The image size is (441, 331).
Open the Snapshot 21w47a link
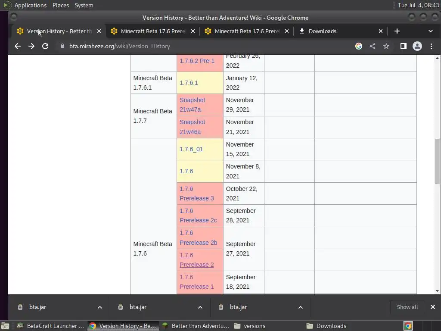coord(193,105)
